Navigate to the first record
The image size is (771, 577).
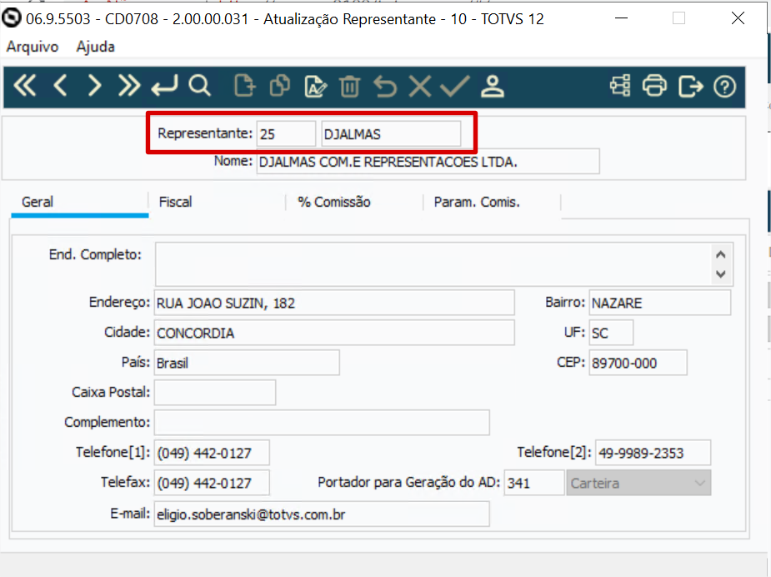[x=23, y=86]
